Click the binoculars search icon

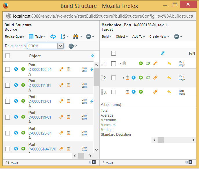click(76, 36)
